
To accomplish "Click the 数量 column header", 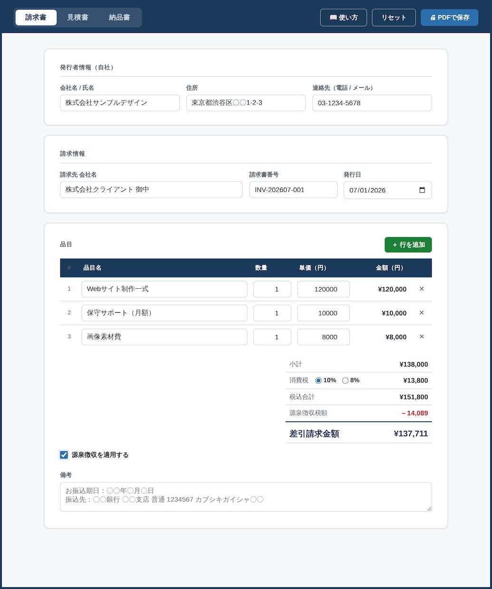I will coord(261,268).
